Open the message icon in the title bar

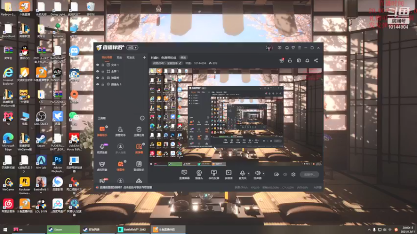pos(279,48)
